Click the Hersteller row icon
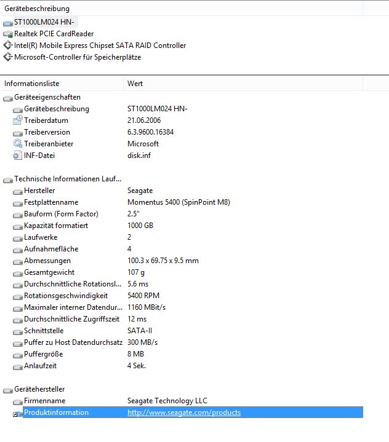The image size is (389, 442). point(18,192)
